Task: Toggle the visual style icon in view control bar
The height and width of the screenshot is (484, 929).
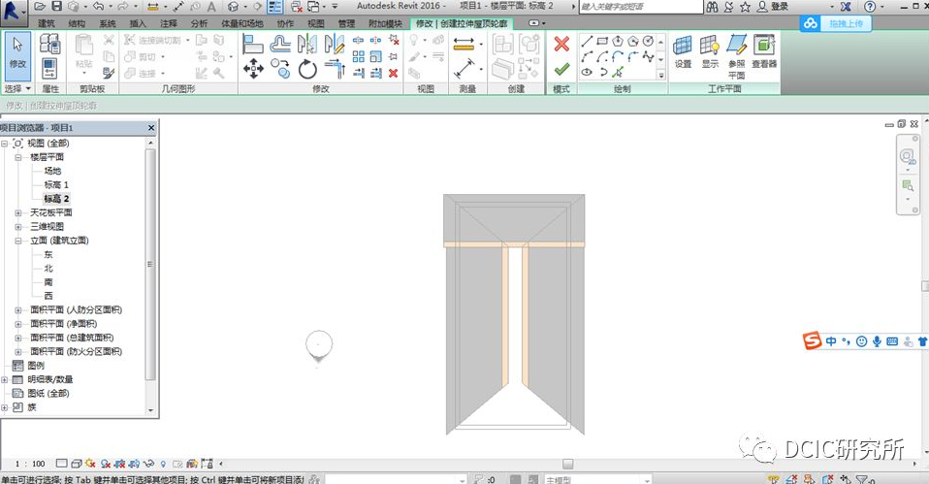Action: pyautogui.click(x=77, y=464)
